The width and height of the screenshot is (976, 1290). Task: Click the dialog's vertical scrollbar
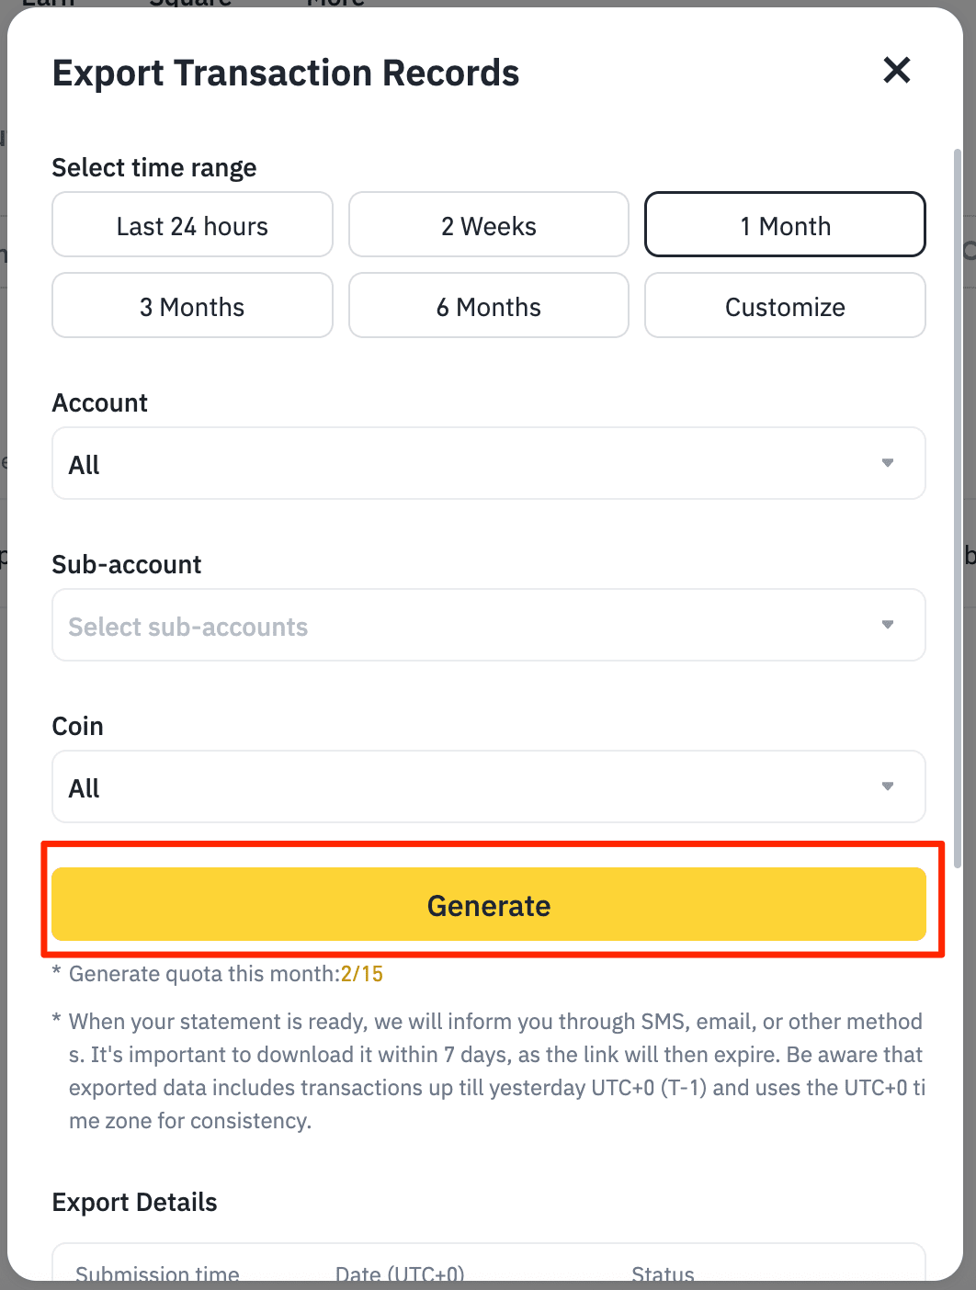pyautogui.click(x=958, y=508)
